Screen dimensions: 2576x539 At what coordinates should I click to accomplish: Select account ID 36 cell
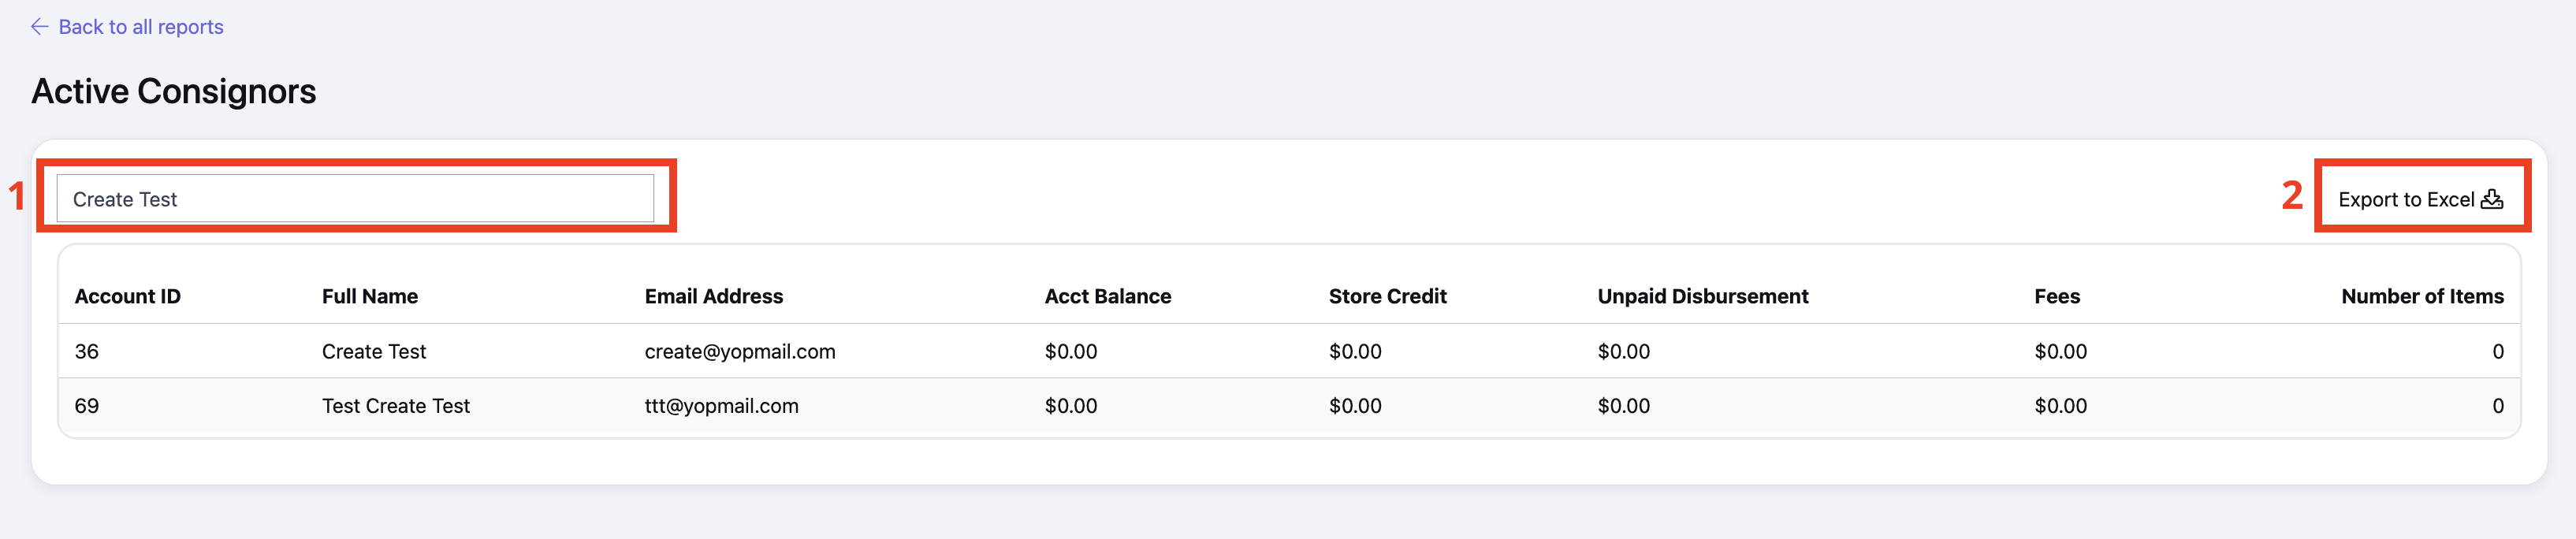(x=87, y=351)
